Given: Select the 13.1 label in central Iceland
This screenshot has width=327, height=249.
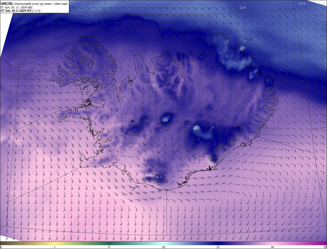Looking at the screenshot, I should click(165, 120).
